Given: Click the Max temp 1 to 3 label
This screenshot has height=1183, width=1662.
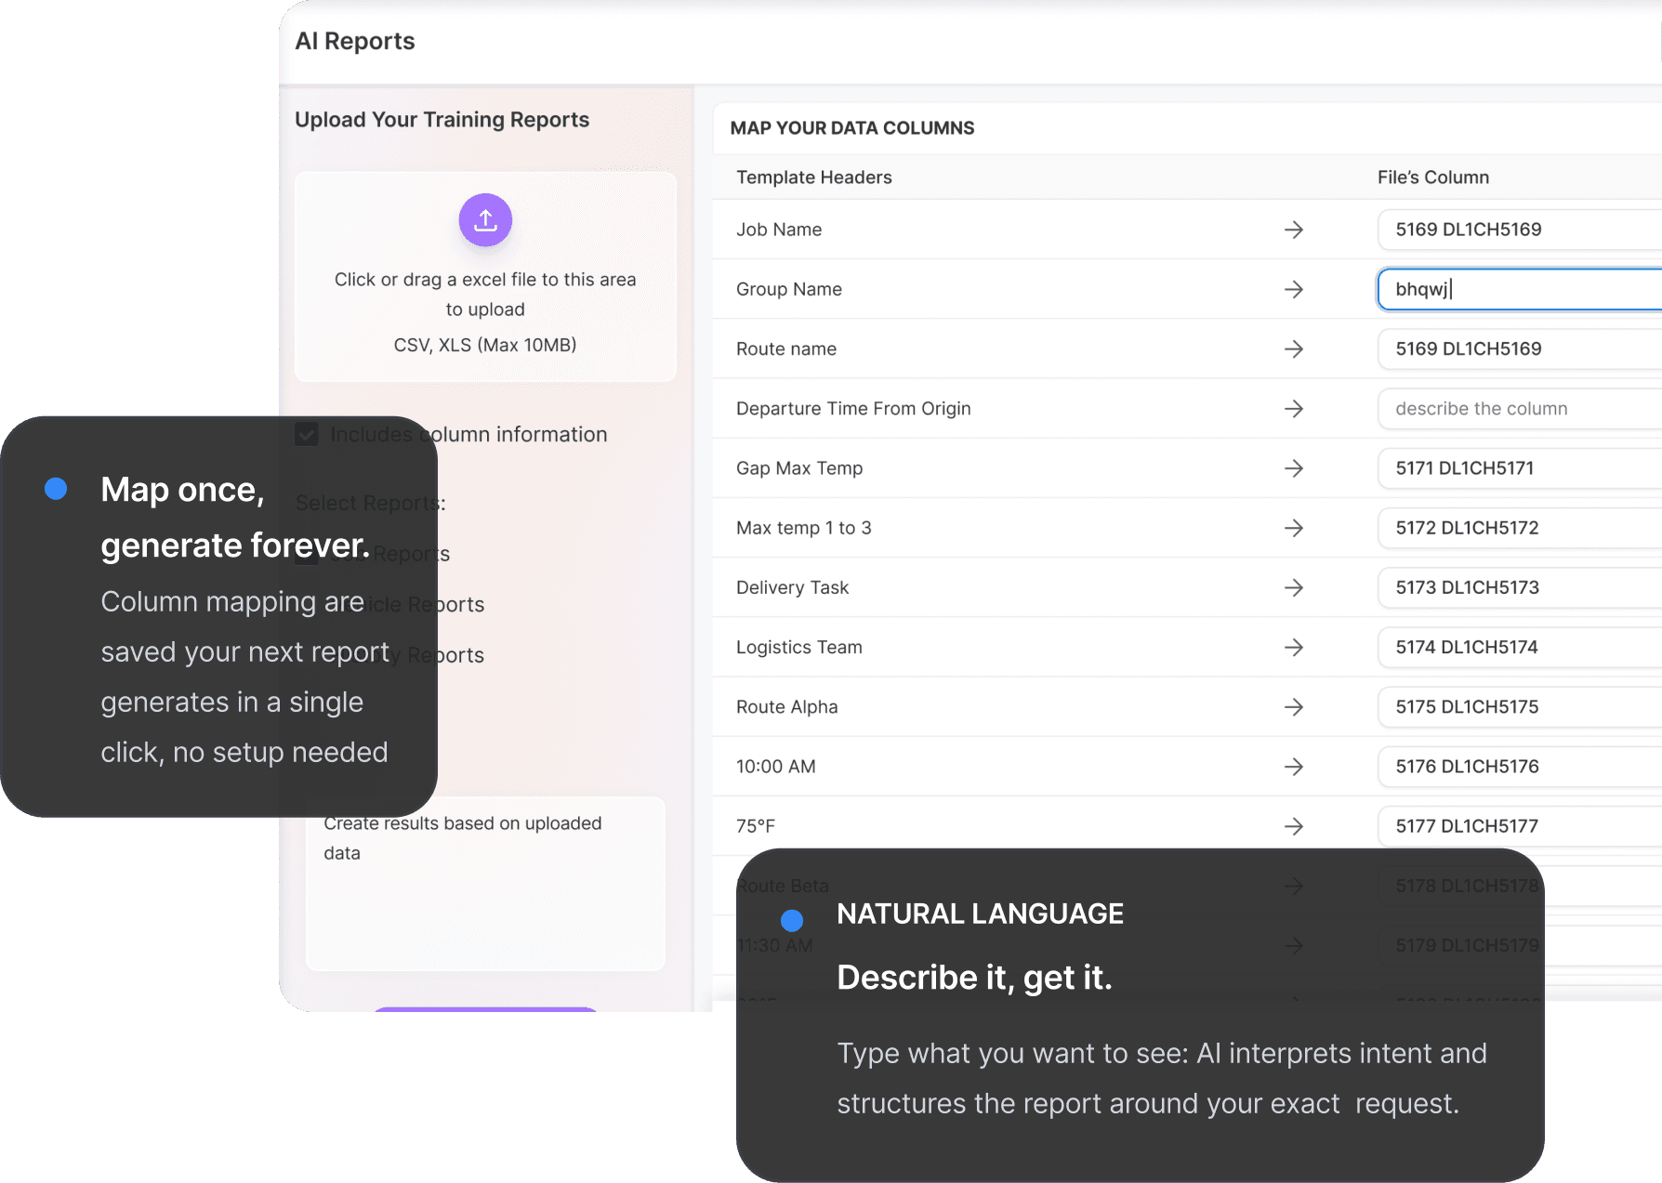Looking at the screenshot, I should tap(804, 528).
